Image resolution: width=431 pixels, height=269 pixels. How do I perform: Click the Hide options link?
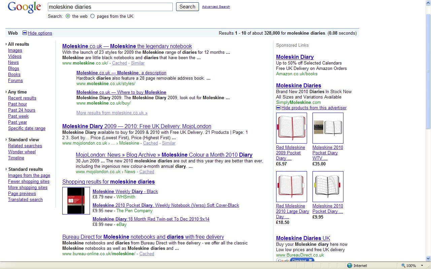click(40, 33)
